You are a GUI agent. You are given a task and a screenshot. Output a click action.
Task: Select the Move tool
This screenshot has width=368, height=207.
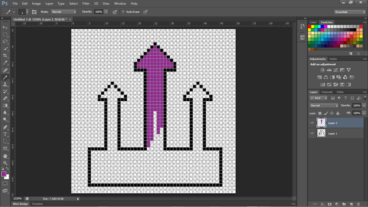(5, 28)
